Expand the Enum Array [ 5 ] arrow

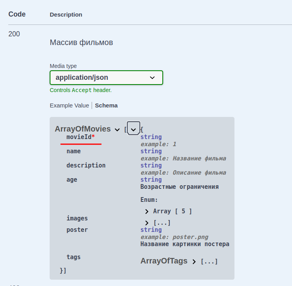(147, 211)
